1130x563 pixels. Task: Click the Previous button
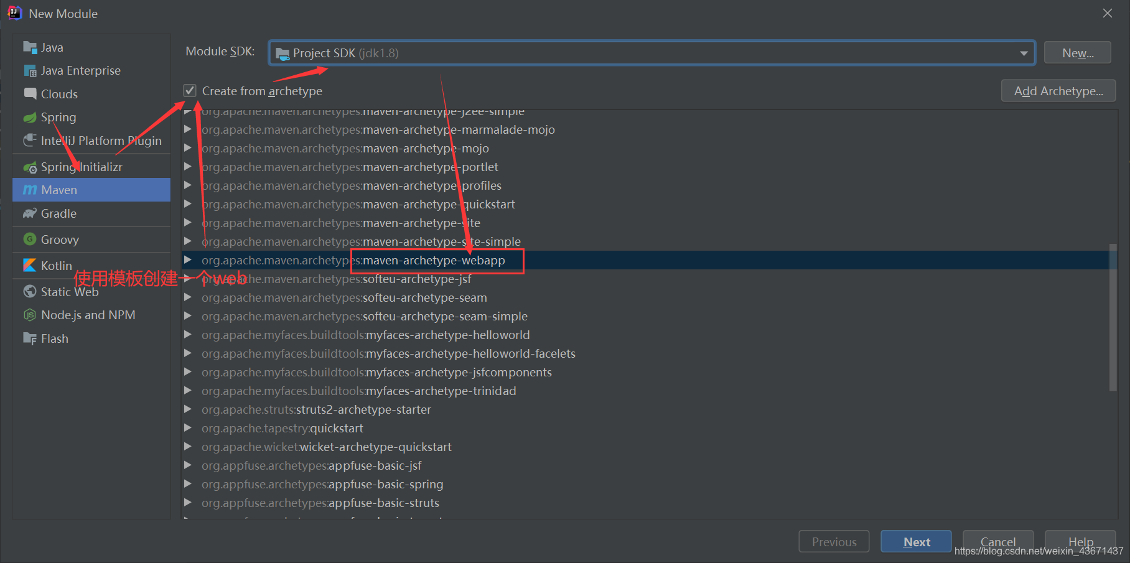(x=834, y=541)
